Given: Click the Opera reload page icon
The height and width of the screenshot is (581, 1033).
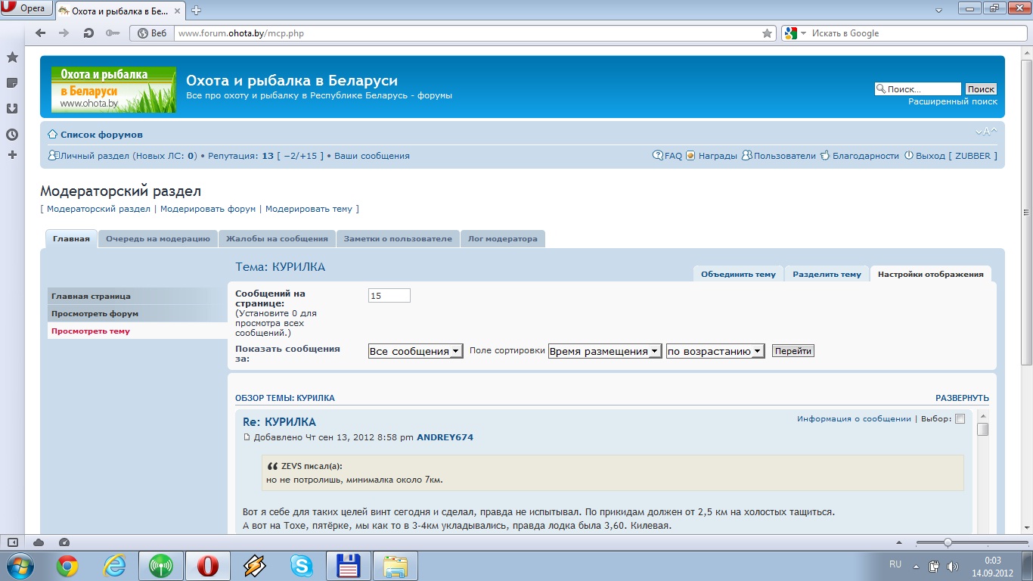Looking at the screenshot, I should [88, 33].
